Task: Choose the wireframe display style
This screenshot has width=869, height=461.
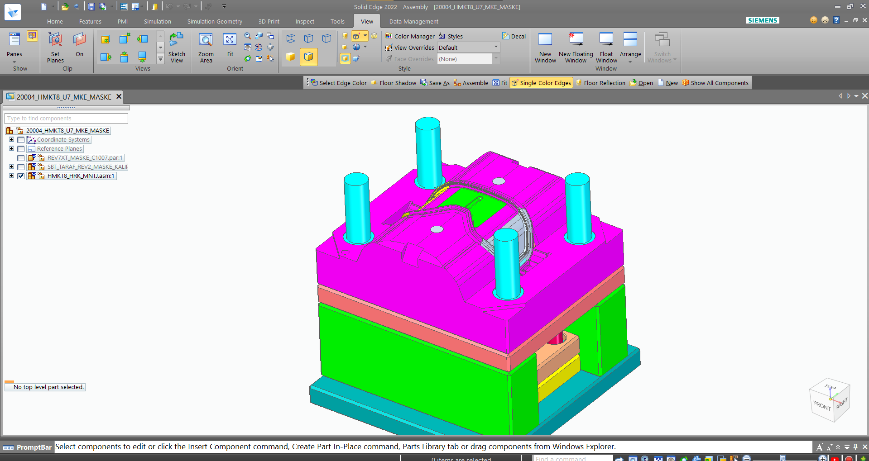Action: click(291, 38)
